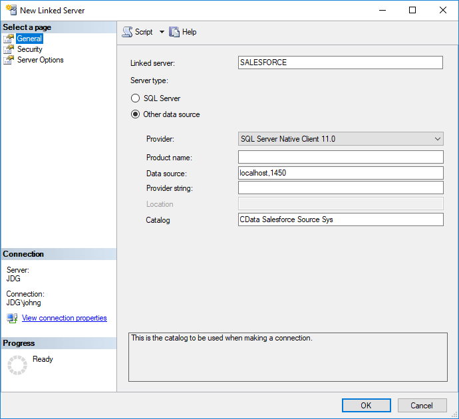
Task: Click the Security page icon
Action: pos(9,49)
